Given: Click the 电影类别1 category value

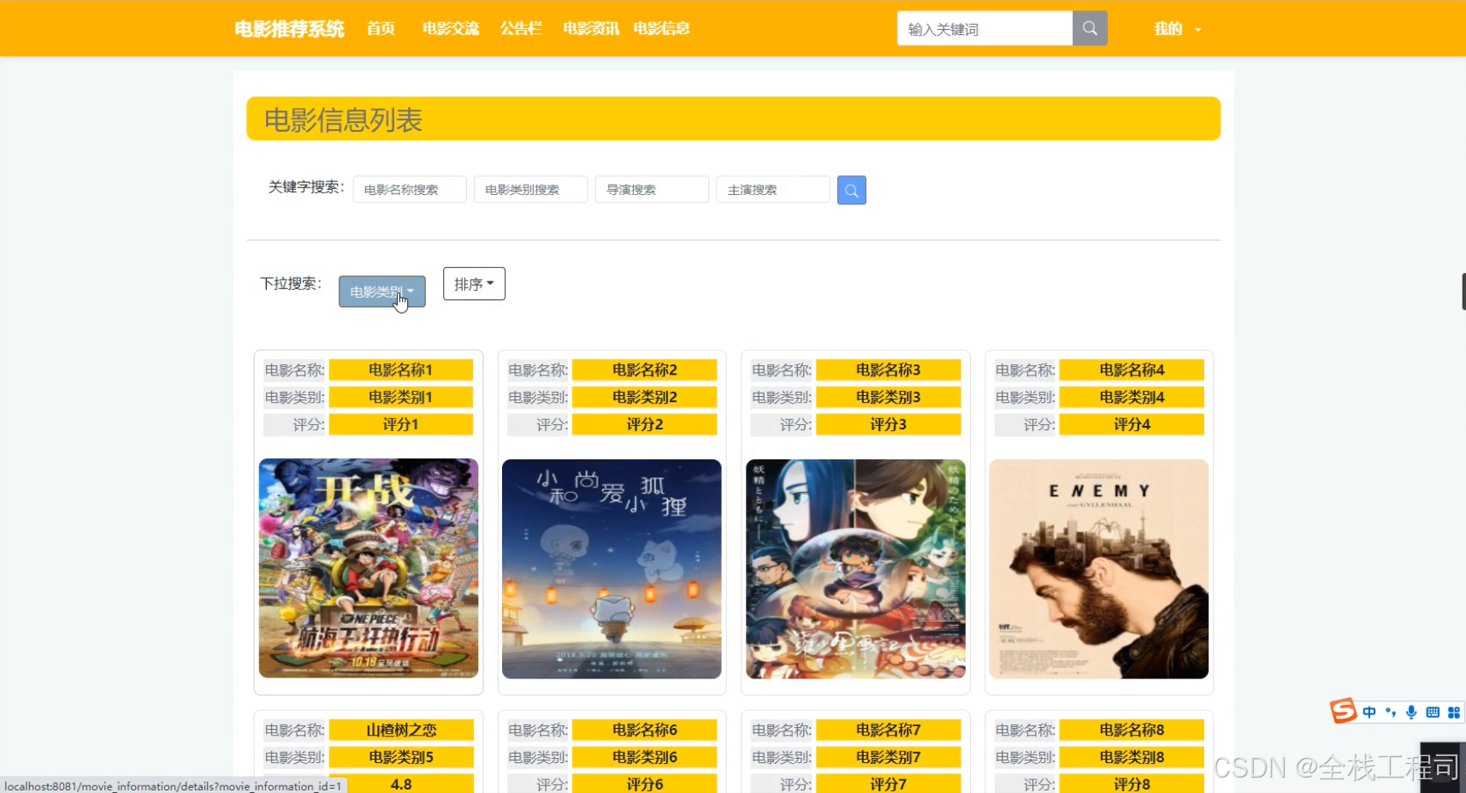Looking at the screenshot, I should tap(401, 397).
